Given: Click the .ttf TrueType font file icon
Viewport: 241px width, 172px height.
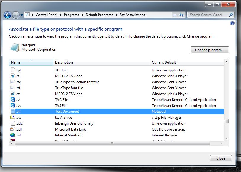Looking at the screenshot, I should click(13, 88).
